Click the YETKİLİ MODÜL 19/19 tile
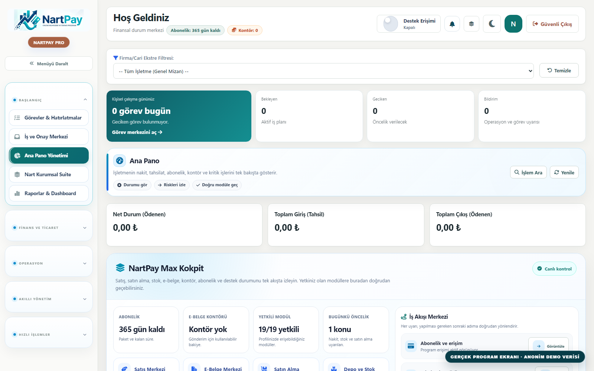 click(286, 329)
